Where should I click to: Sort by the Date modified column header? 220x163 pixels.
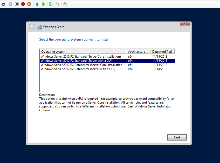(x=162, y=52)
